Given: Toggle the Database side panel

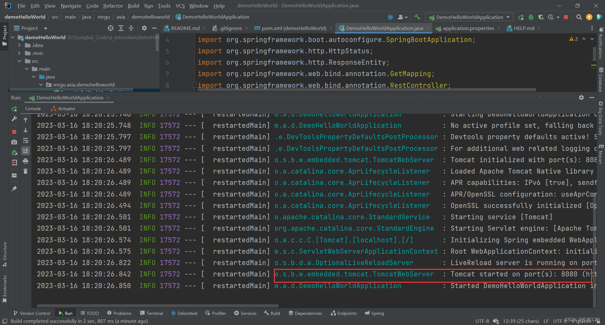Looking at the screenshot, I should tap(601, 80).
